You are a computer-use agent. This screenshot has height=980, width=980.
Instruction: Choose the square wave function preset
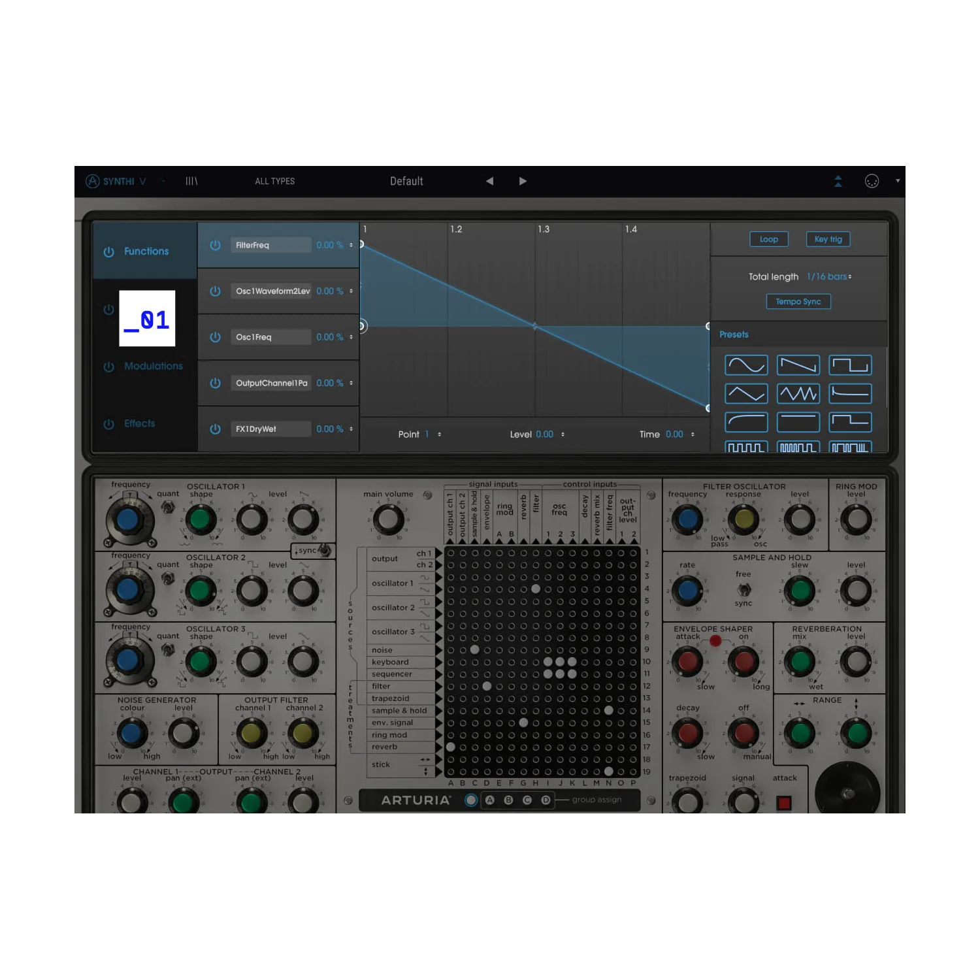[851, 365]
